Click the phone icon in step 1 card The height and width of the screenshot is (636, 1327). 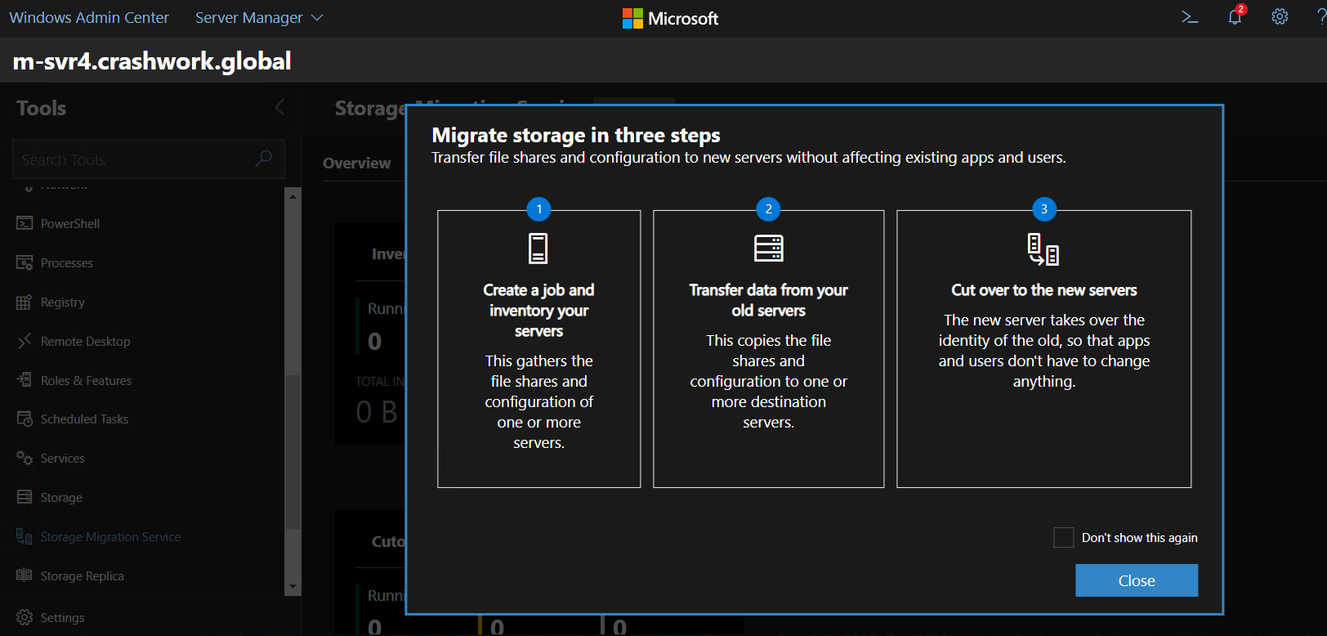538,248
